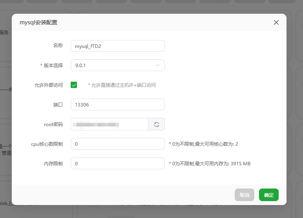Click the hint about 最大可用内存为: 3915 MB
The image size is (303, 218).
pos(210,164)
